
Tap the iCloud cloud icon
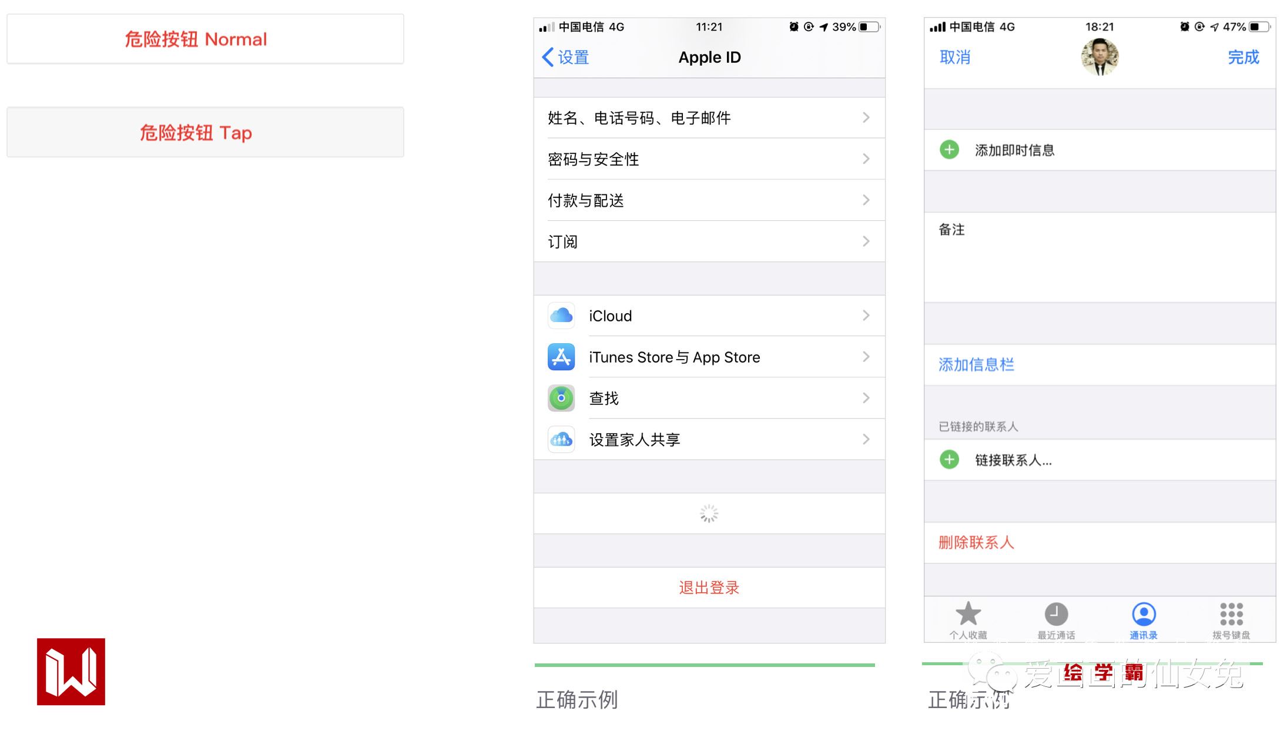(x=561, y=316)
